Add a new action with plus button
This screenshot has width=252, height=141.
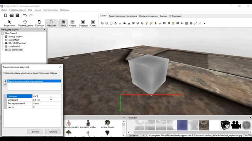[5, 81]
